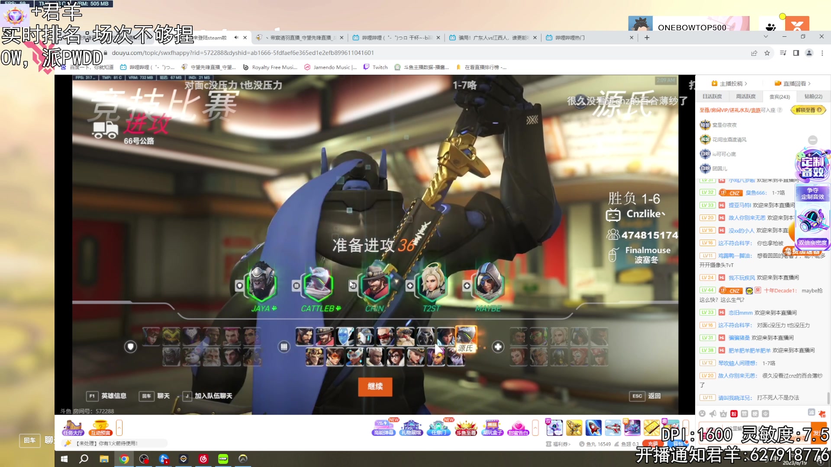Open NetEase Music taskbar icon
The height and width of the screenshot is (467, 831).
click(x=203, y=459)
